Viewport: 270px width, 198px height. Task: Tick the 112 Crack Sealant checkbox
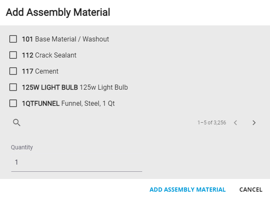click(13, 55)
